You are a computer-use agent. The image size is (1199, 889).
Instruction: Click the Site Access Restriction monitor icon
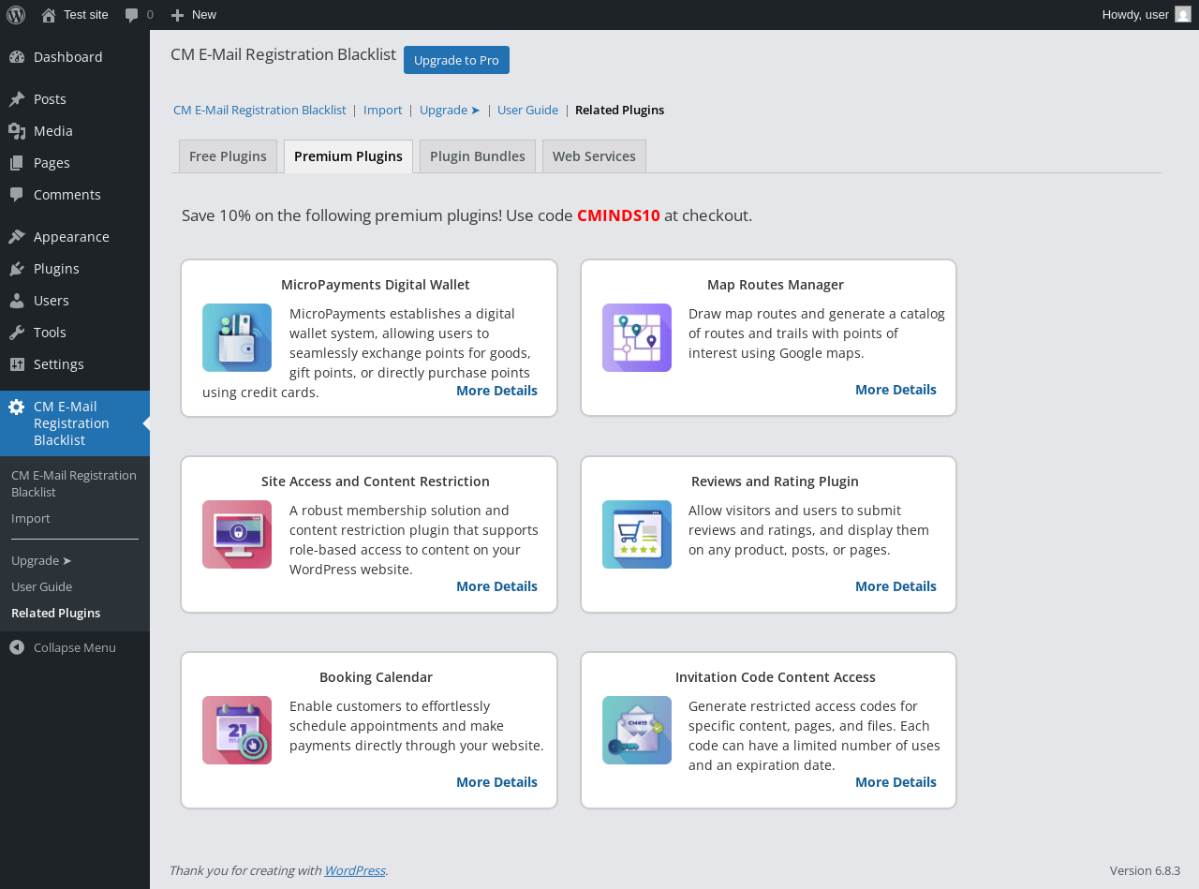click(237, 534)
